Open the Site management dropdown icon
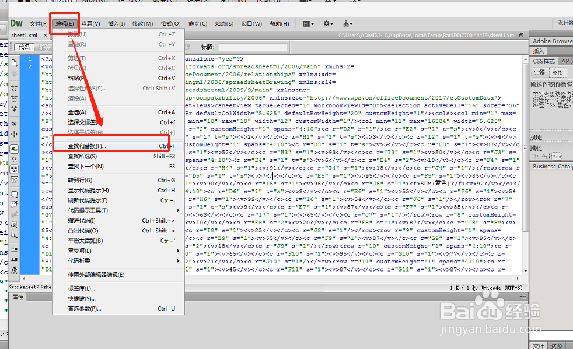The width and height of the screenshot is (573, 349). pos(348,24)
